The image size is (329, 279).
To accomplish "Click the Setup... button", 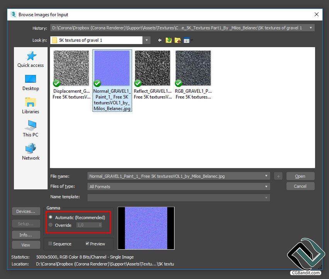I will coord(26,224).
